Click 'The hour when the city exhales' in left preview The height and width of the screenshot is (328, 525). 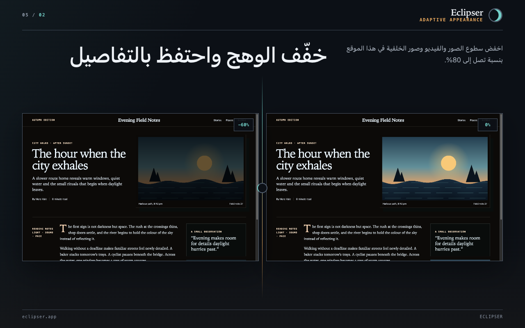[79, 159]
